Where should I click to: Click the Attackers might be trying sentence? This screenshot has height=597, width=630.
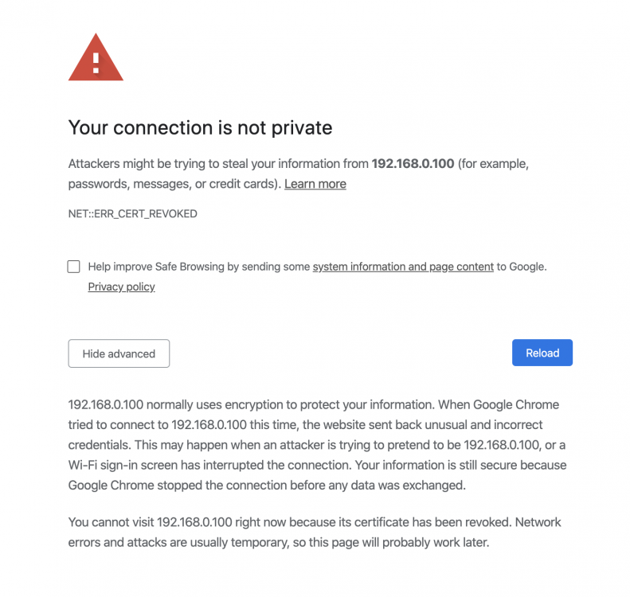(298, 174)
